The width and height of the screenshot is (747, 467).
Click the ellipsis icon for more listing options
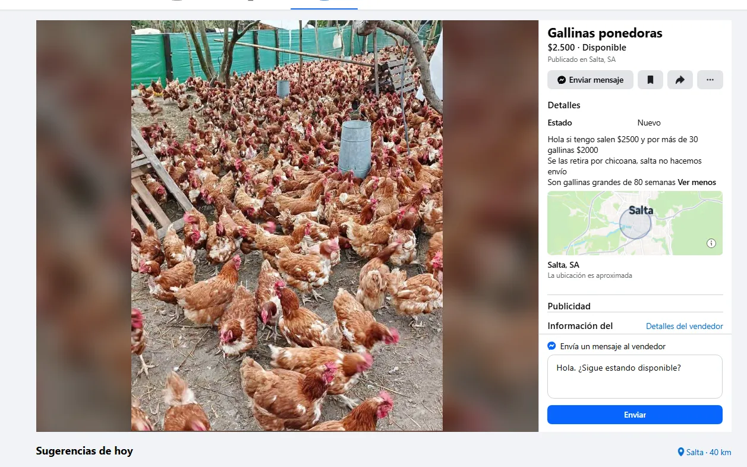point(710,79)
